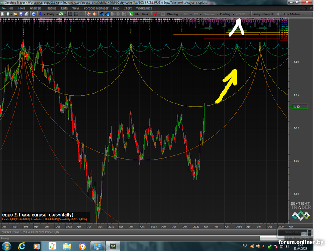Image resolution: width=332 pixels, height=251 pixels.
Task: Open the Portfolio Manager menu
Action: click(x=96, y=8)
